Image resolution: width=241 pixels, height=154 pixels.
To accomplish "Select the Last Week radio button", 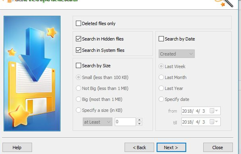I will [x=161, y=66].
